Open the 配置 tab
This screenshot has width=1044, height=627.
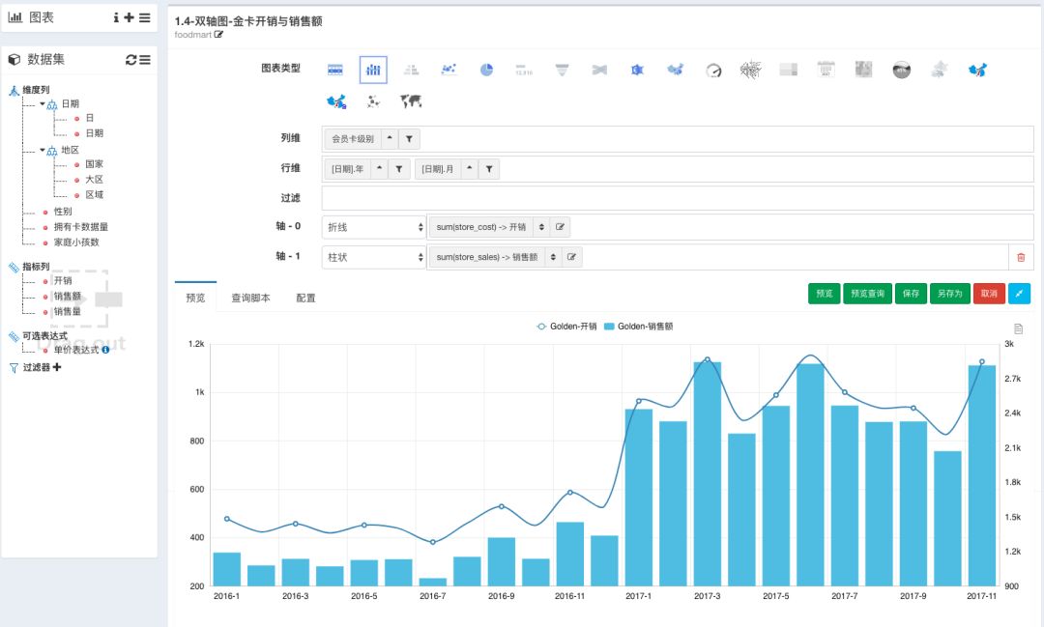point(306,298)
